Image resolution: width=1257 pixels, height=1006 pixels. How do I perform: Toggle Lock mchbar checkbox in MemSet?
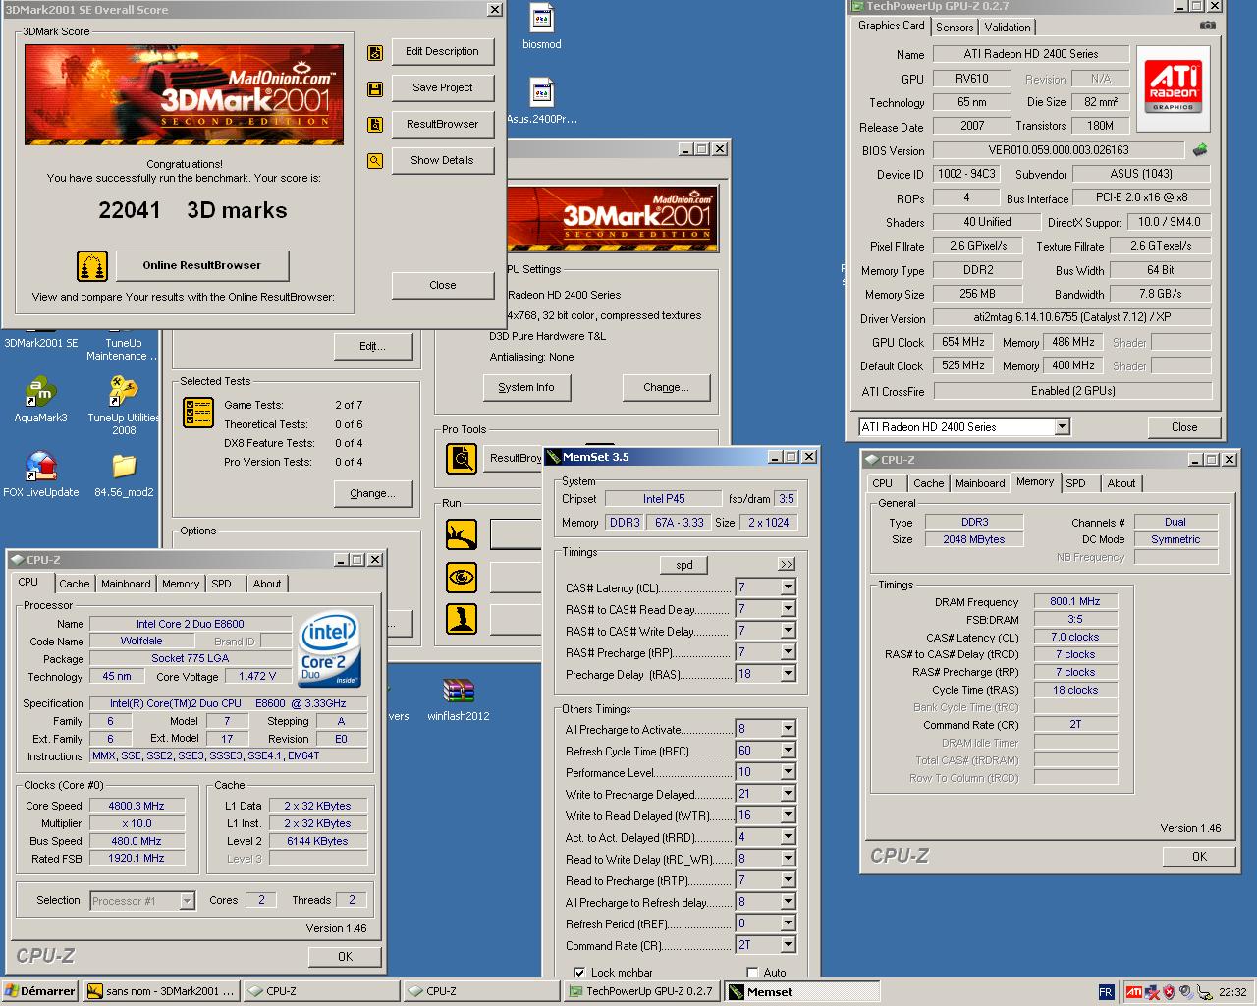click(579, 973)
